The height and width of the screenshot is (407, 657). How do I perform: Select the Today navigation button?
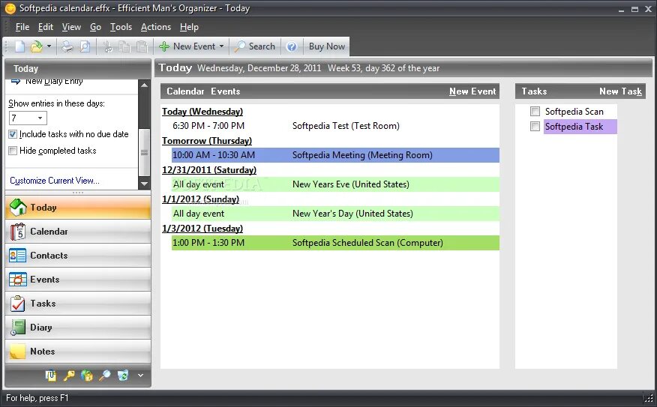click(78, 208)
